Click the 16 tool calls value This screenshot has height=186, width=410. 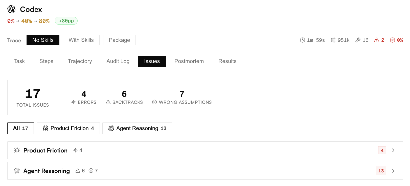click(x=366, y=40)
